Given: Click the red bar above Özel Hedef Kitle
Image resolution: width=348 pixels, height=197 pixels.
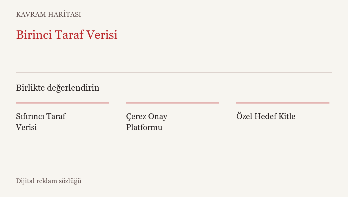Looking at the screenshot, I should point(283,103).
